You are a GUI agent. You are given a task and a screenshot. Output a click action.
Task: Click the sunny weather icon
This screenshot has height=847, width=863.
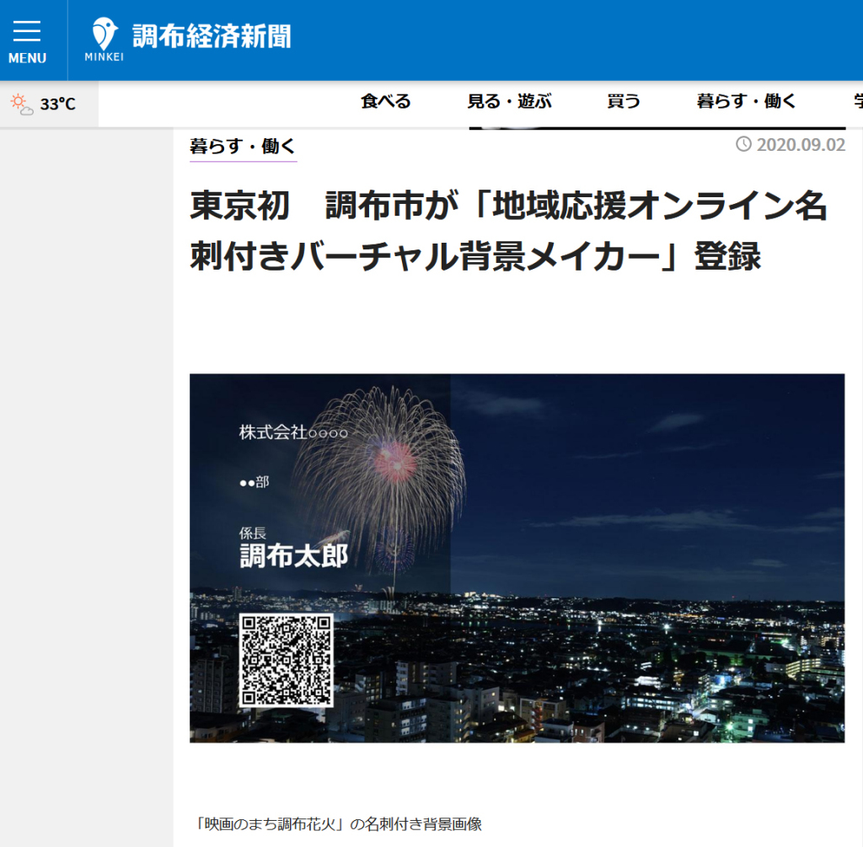[21, 104]
